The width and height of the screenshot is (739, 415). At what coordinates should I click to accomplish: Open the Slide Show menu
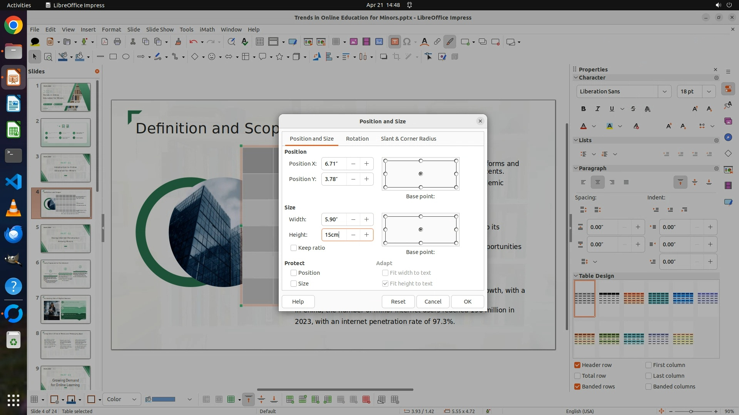(160, 30)
